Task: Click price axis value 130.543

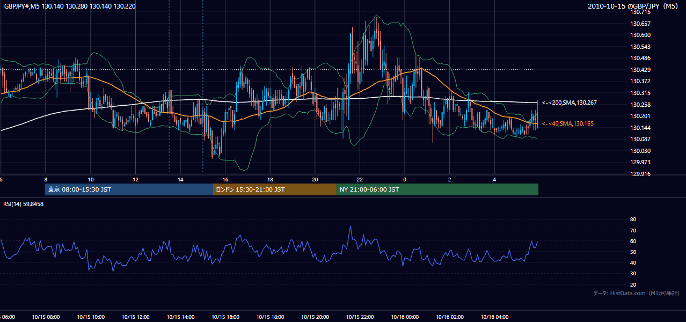Action: point(641,47)
